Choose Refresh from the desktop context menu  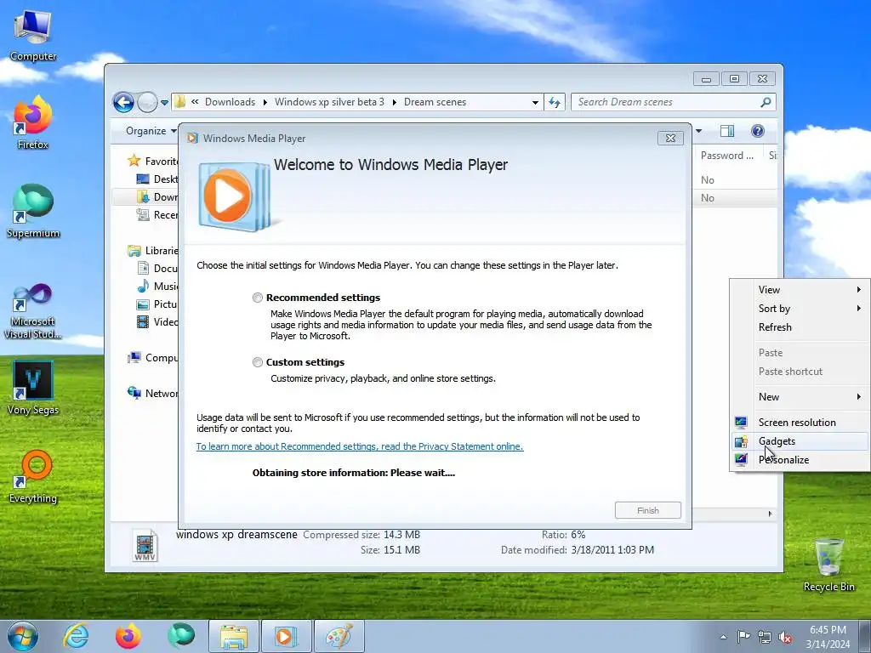(800, 327)
